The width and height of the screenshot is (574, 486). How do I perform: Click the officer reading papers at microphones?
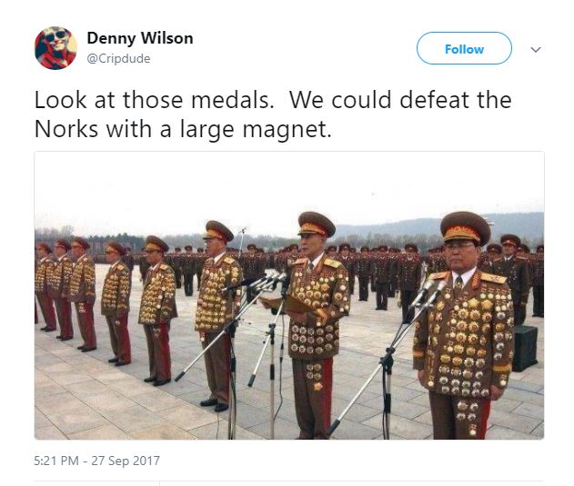pos(316,323)
